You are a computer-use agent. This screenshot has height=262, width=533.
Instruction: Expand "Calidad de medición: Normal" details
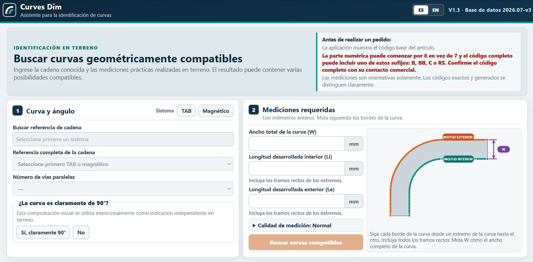(x=306, y=225)
